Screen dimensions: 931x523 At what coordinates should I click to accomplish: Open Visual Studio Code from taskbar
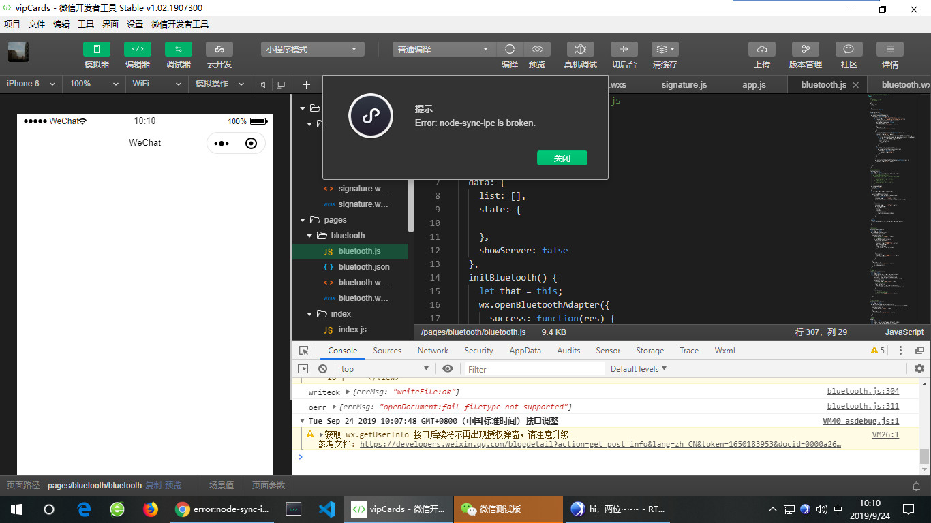[327, 509]
